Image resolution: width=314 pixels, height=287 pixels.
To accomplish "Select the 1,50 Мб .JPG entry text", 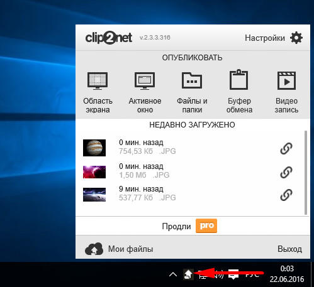I will tap(144, 175).
